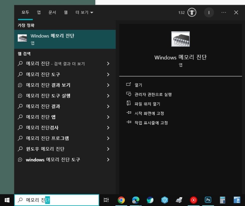245x206 pixels.
Task: Click the open-window icon beside 열기
Action: [x=128, y=84]
